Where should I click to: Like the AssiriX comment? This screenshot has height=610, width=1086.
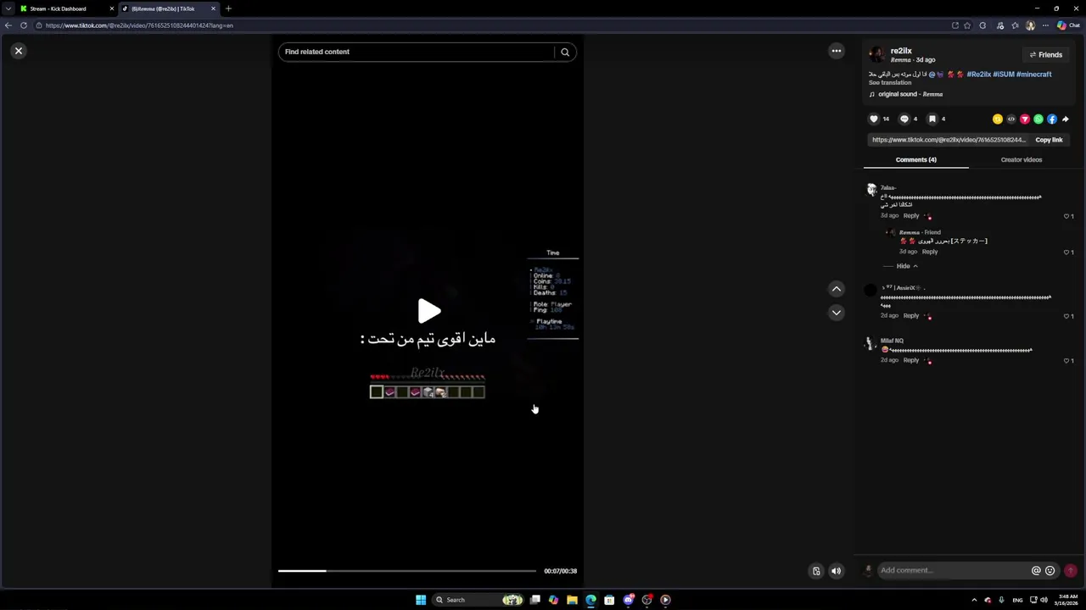click(1066, 316)
